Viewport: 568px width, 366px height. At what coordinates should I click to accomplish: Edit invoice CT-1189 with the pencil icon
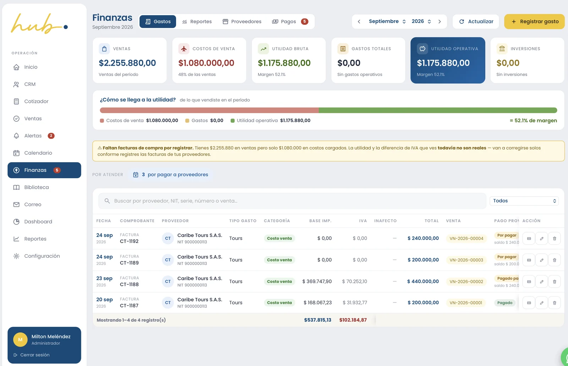click(x=541, y=260)
